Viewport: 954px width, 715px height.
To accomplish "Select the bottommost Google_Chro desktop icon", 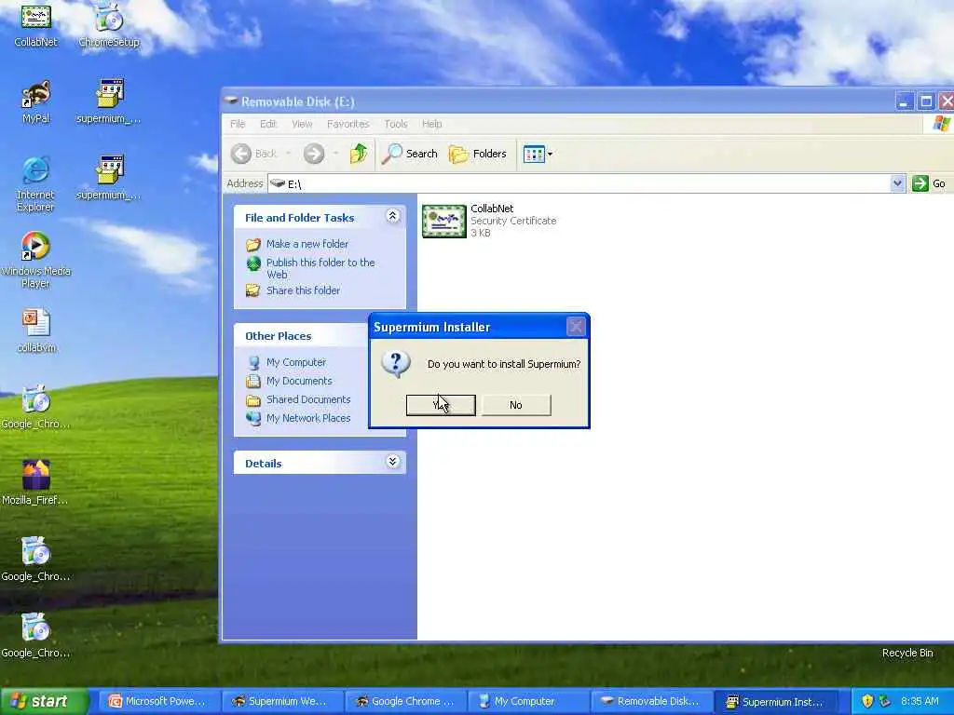I will [36, 635].
